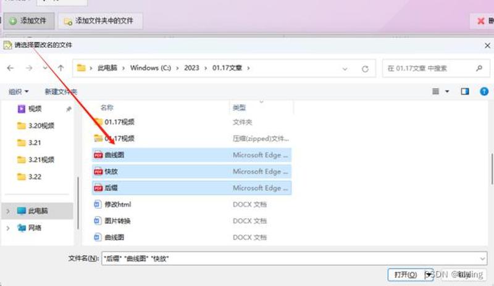
Task: Sort by the 类型 column header
Action: point(239,108)
